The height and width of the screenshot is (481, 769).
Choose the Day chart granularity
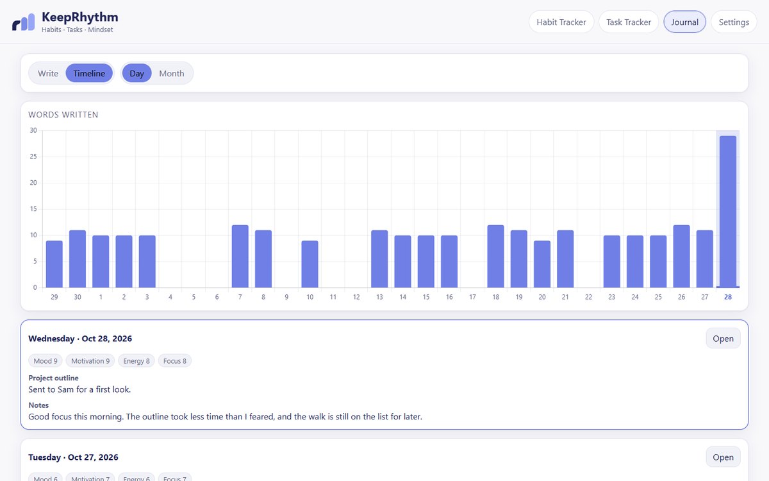(x=136, y=73)
